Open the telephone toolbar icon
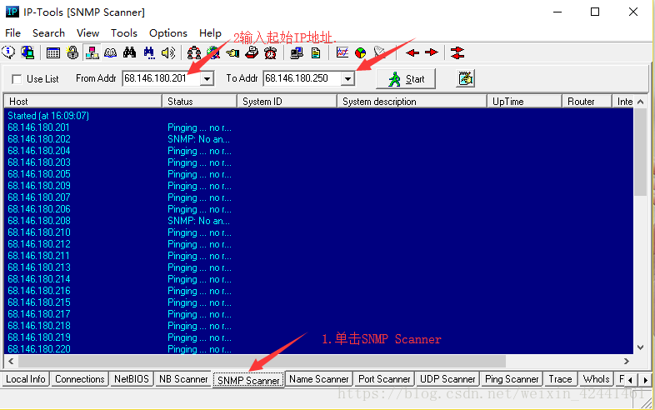Screen dimensions: 655x410 pyautogui.click(x=252, y=52)
